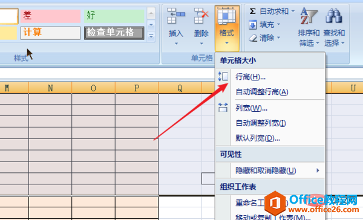
Task: Open the 隐藏和取消隐藏 submenu arrow
Action: click(318, 170)
